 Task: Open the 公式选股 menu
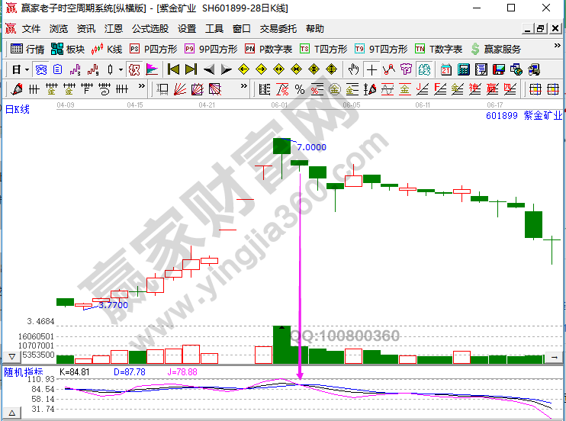(150, 29)
